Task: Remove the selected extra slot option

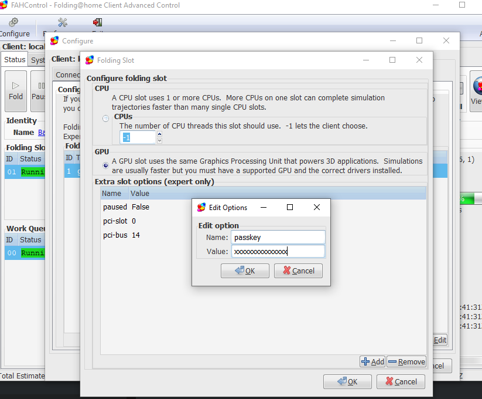Action: click(406, 361)
